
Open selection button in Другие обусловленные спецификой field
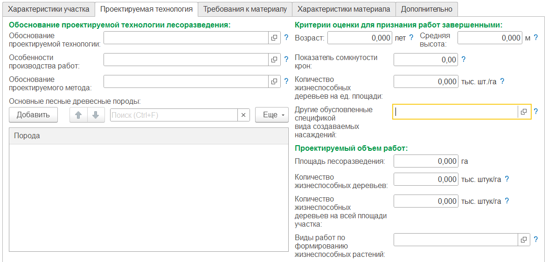[x=524, y=112]
